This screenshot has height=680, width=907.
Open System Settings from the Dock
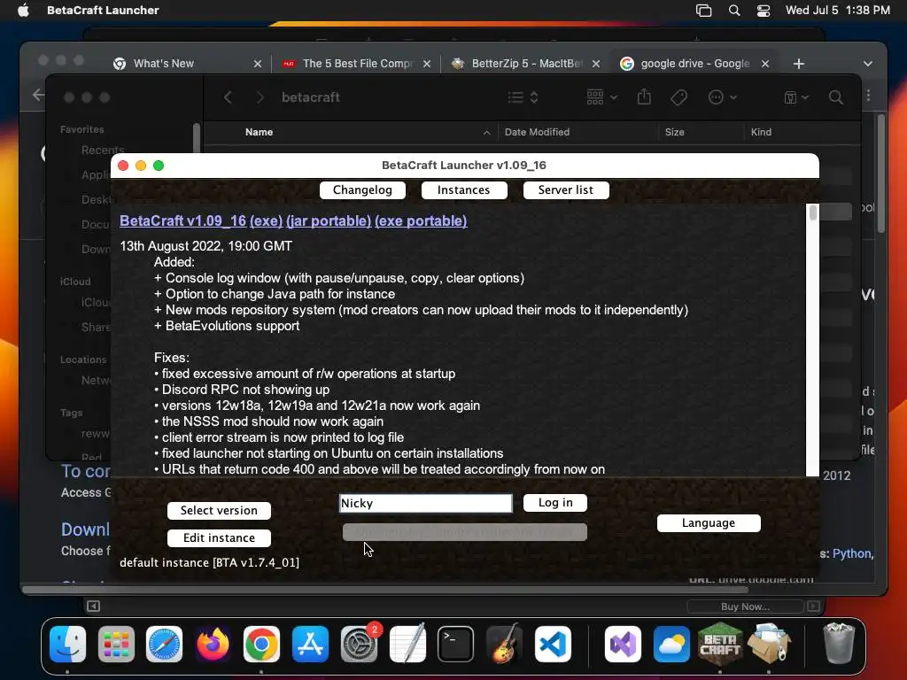click(x=360, y=645)
